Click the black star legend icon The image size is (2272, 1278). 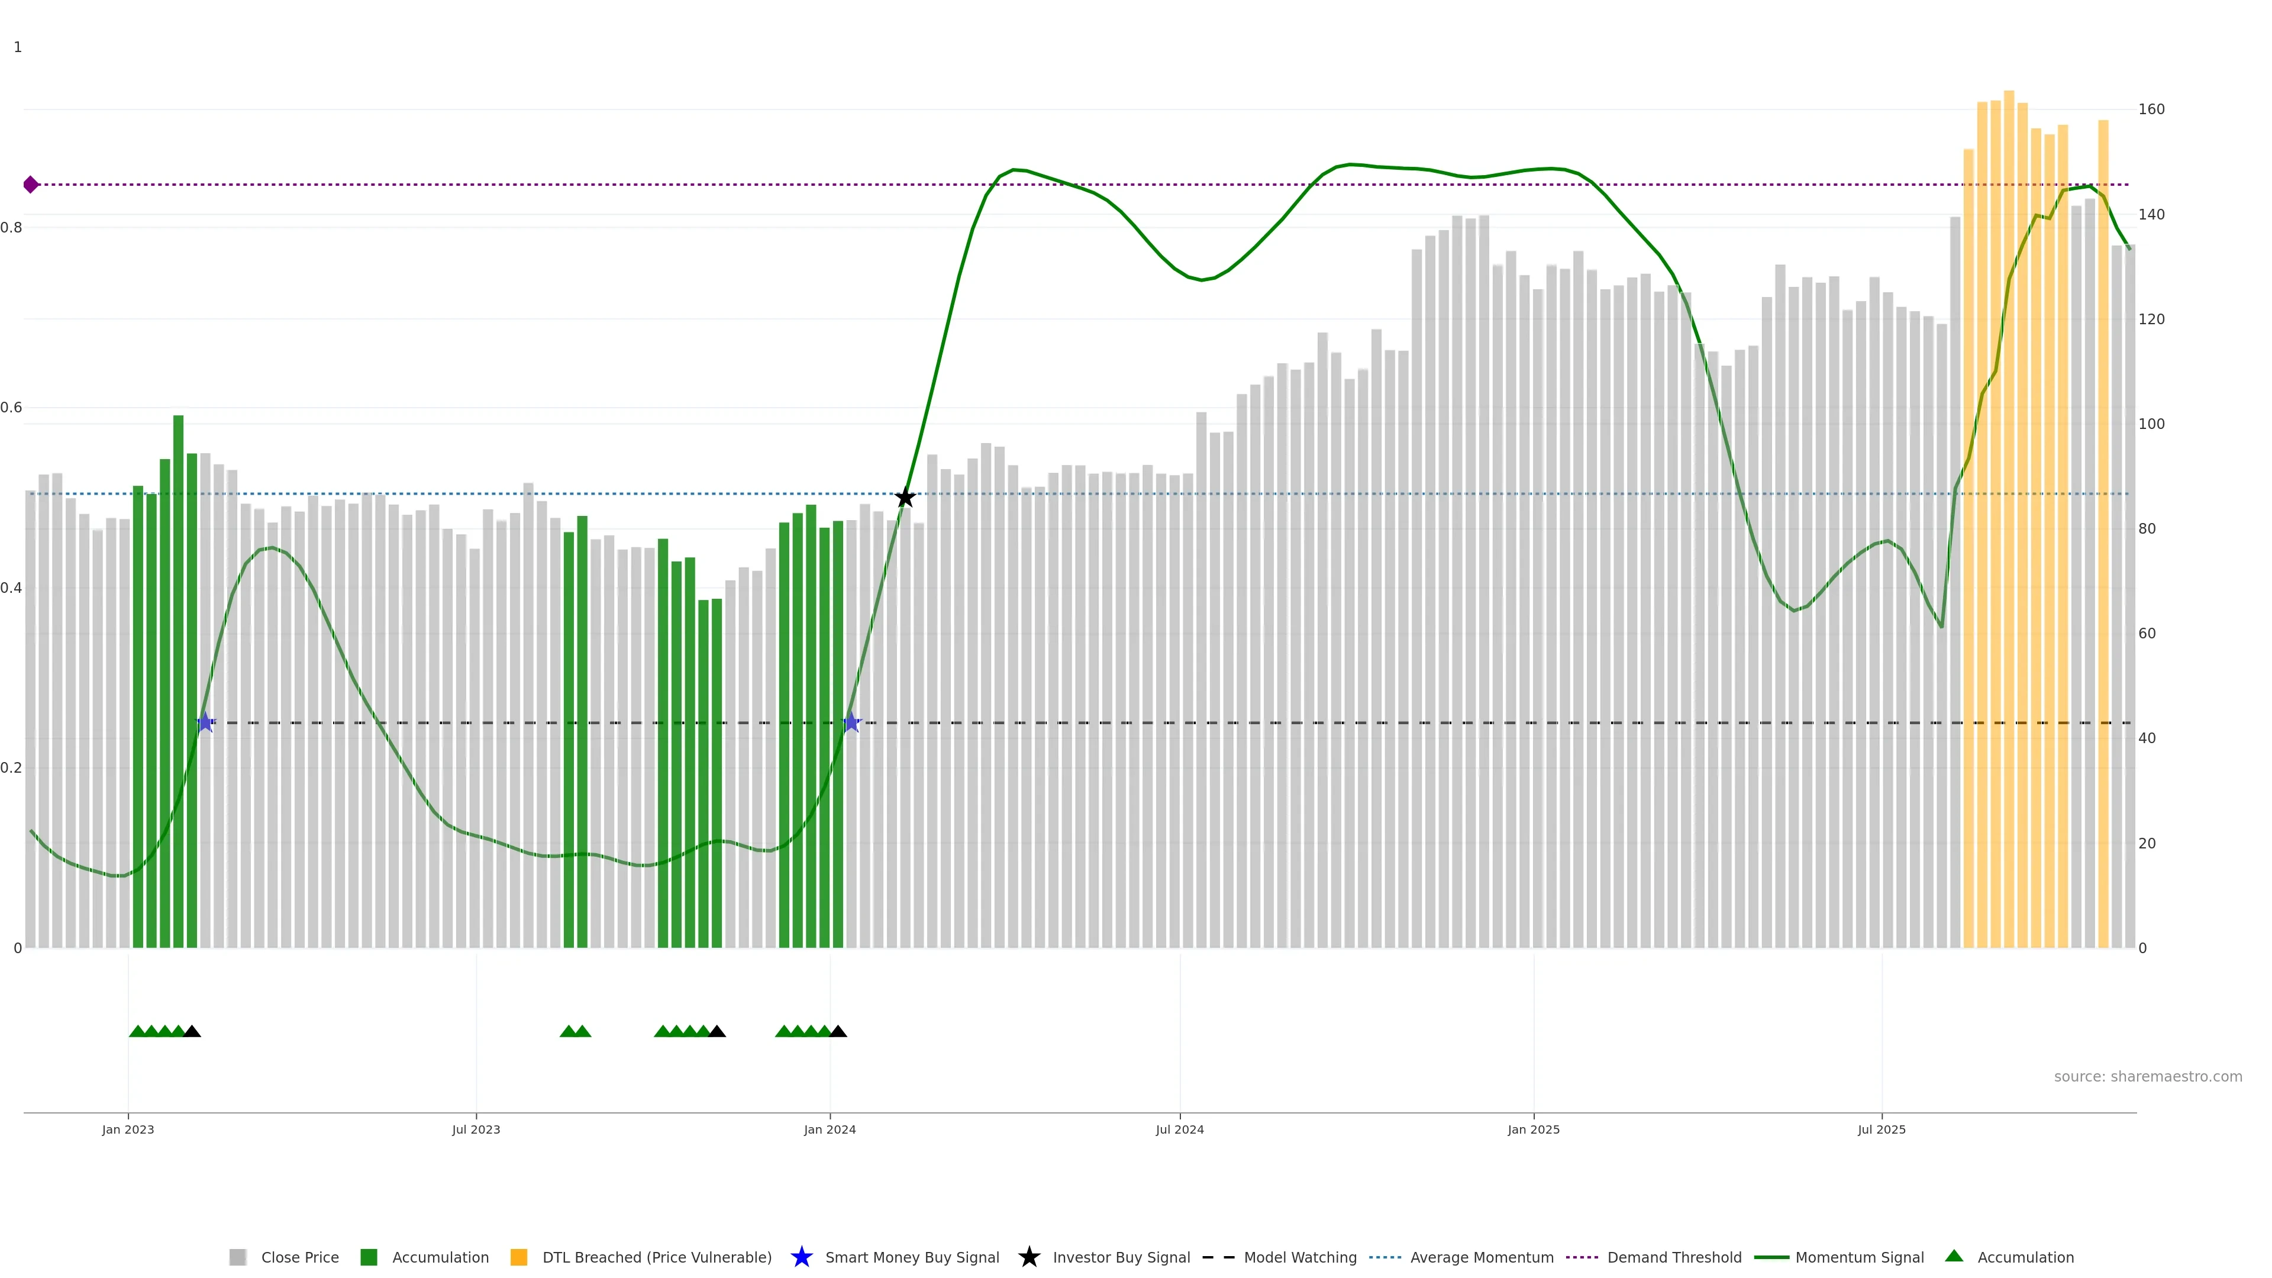point(1028,1257)
